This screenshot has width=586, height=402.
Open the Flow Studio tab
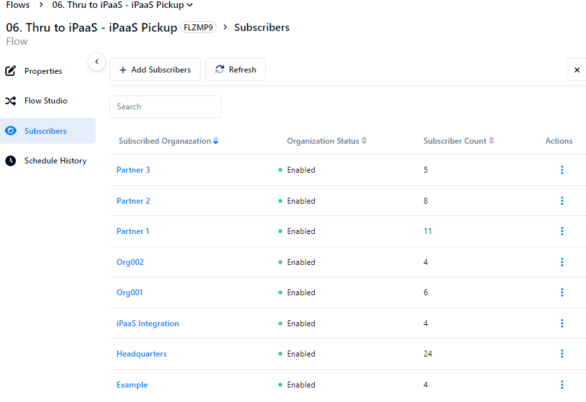click(46, 101)
